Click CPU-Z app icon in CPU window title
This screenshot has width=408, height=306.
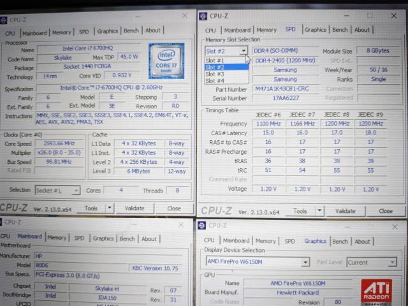pos(3,20)
